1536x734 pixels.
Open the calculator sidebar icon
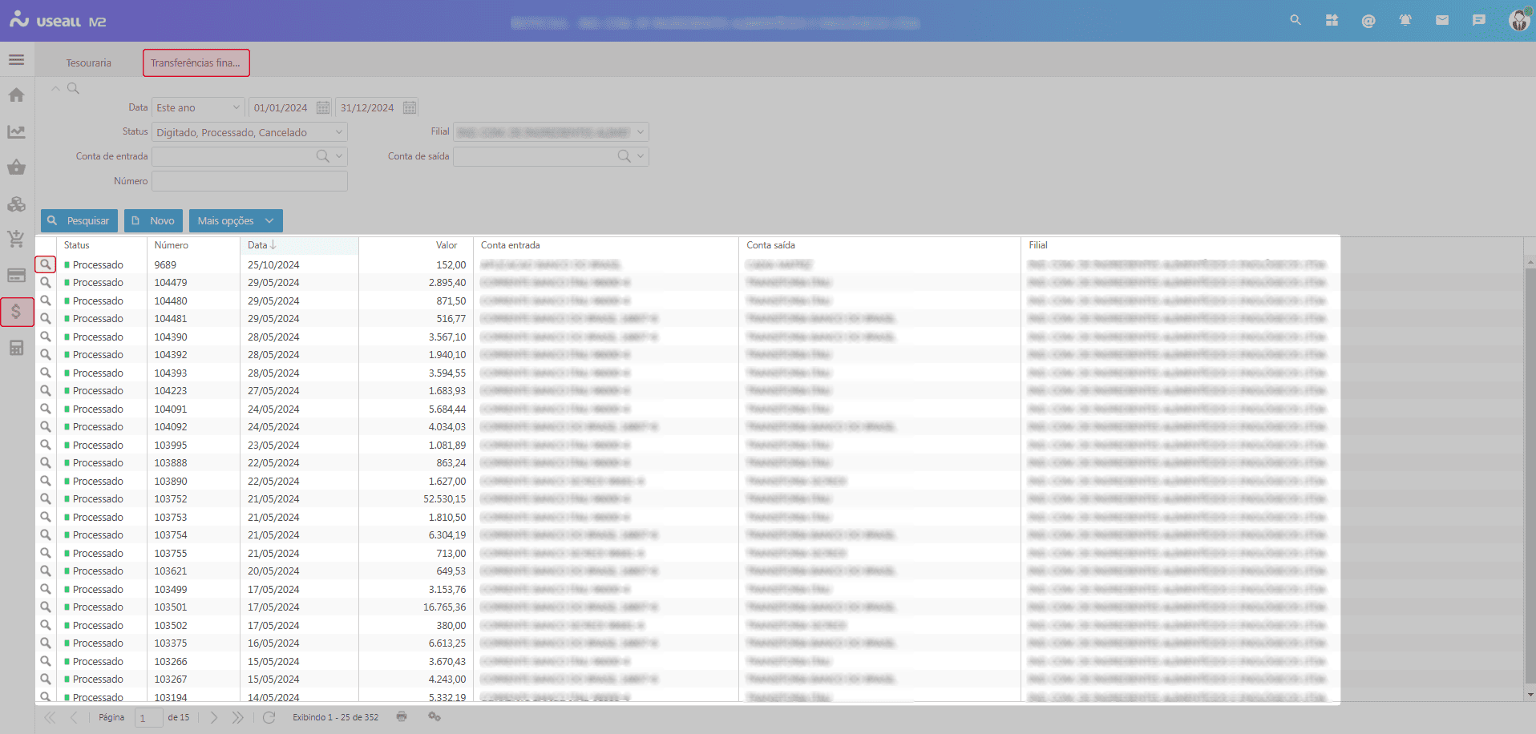coord(16,348)
